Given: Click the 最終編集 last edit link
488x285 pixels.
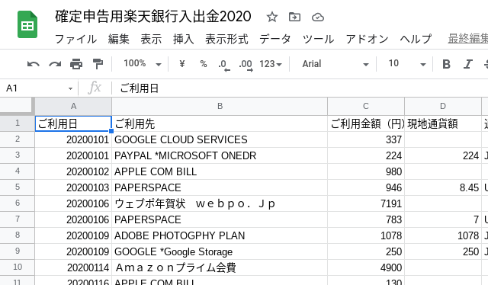Looking at the screenshot, I should click(467, 39).
